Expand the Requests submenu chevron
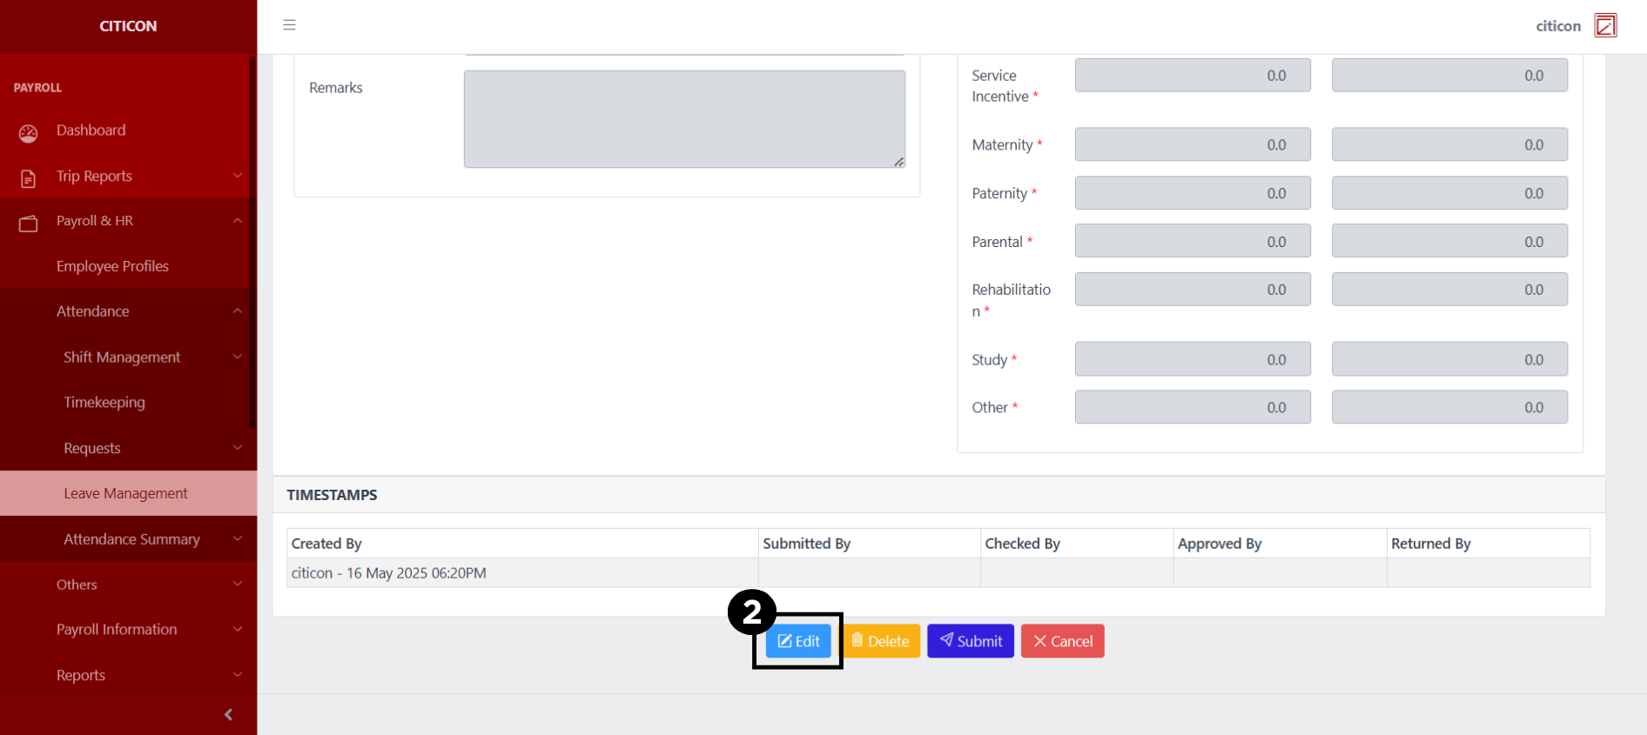This screenshot has height=735, width=1647. 237,448
